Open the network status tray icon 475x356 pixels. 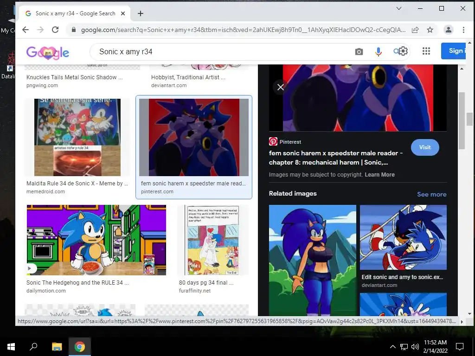[x=404, y=347]
